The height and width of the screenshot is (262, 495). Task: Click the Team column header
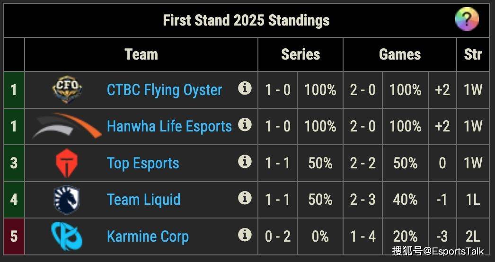(x=141, y=54)
